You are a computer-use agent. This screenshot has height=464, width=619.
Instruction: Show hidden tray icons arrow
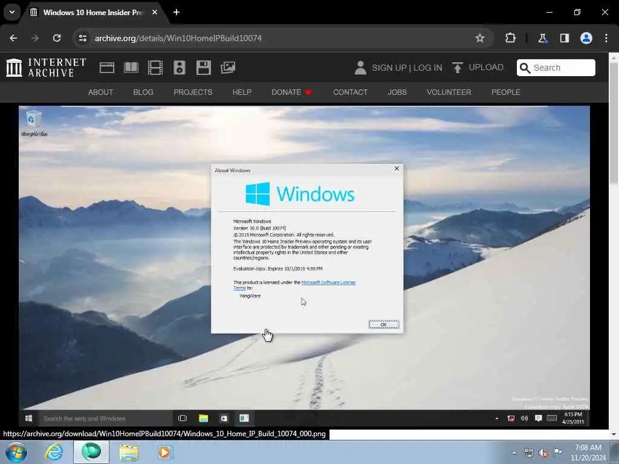514,453
